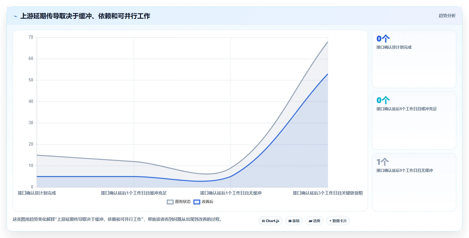Click the blue 0个 value in first card
469x238 pixels.
pyautogui.click(x=383, y=39)
